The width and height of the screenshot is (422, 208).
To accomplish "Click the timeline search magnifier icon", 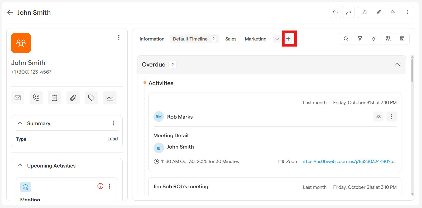I will (x=346, y=39).
